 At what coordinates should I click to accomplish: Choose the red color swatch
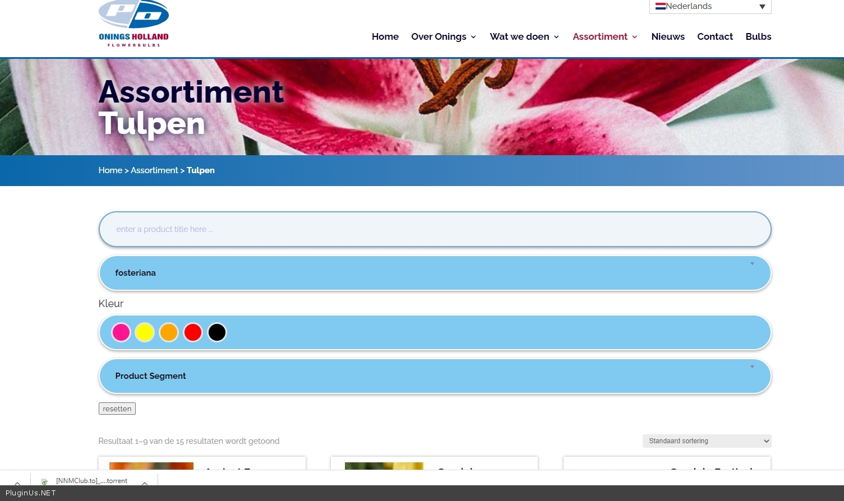pos(193,332)
